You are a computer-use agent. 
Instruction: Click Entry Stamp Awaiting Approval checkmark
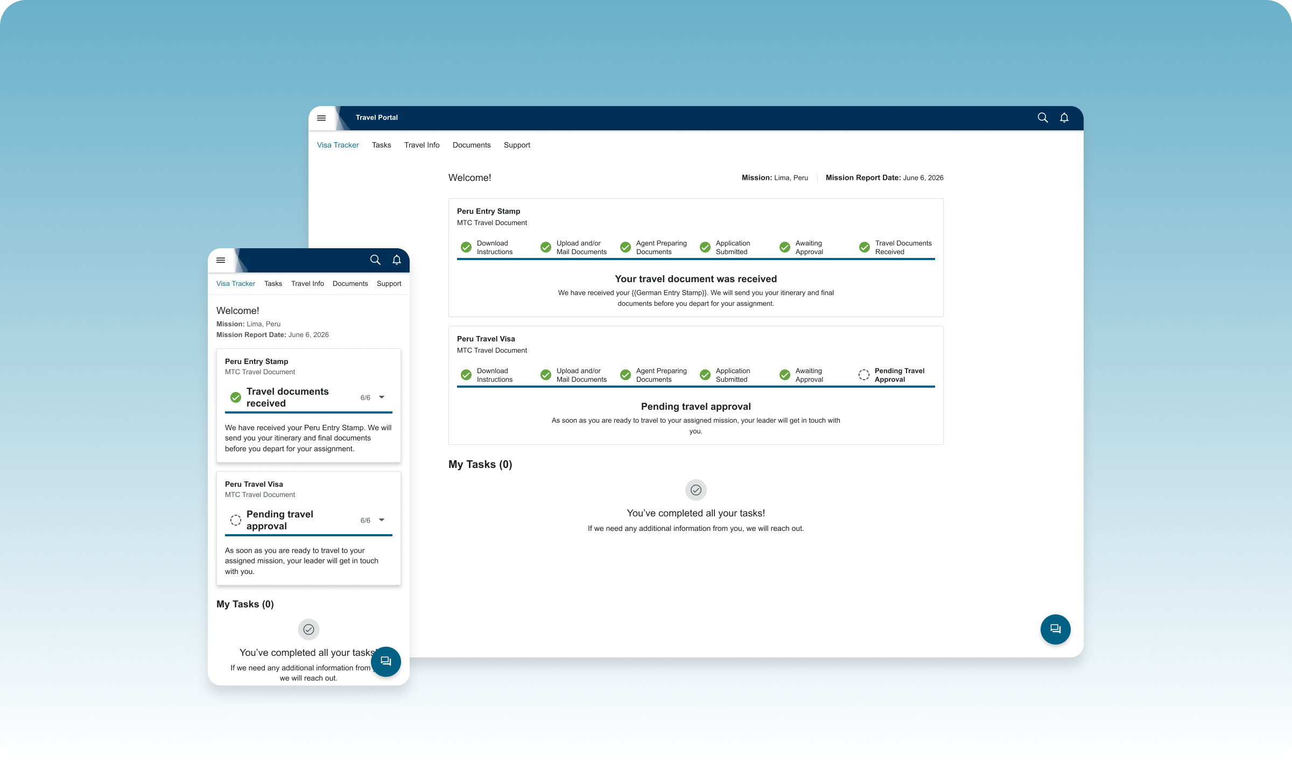click(x=785, y=247)
